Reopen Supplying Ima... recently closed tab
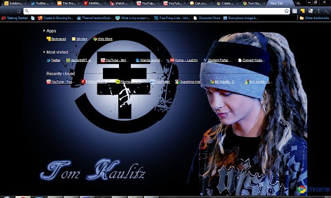Viewport: 331px width, 198px height. (x=188, y=81)
